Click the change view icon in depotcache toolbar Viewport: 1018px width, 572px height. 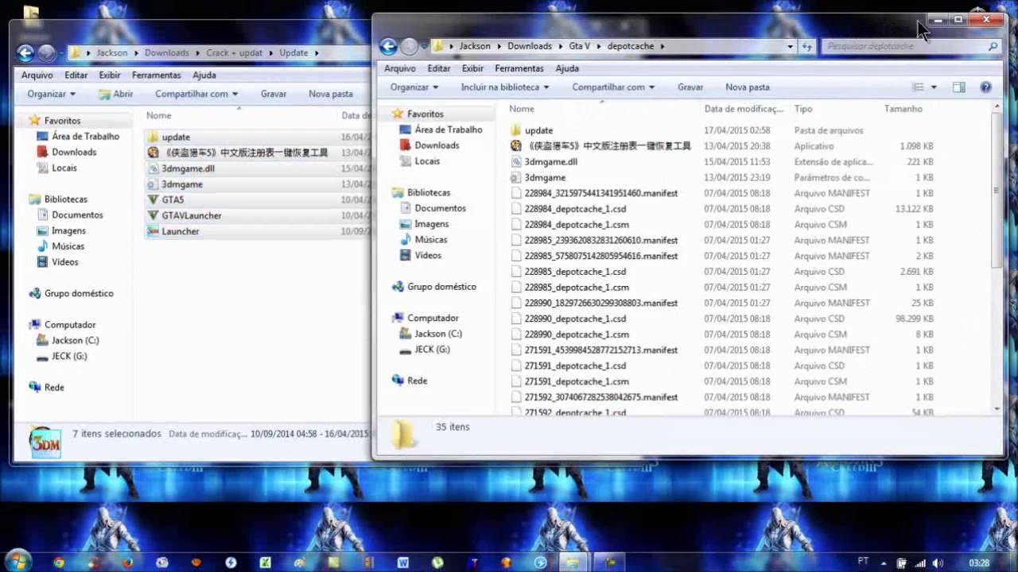[x=918, y=87]
